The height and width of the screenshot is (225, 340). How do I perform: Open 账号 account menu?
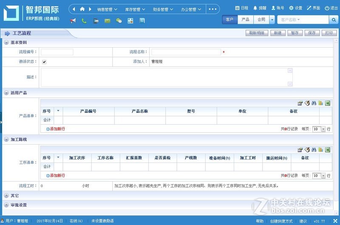(278, 8)
